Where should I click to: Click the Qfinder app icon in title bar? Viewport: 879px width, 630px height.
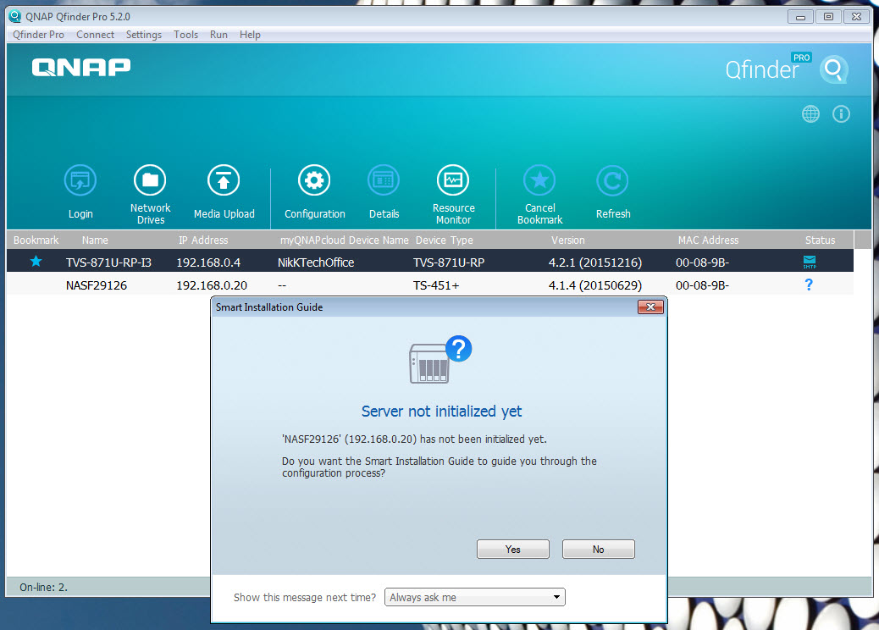15,16
